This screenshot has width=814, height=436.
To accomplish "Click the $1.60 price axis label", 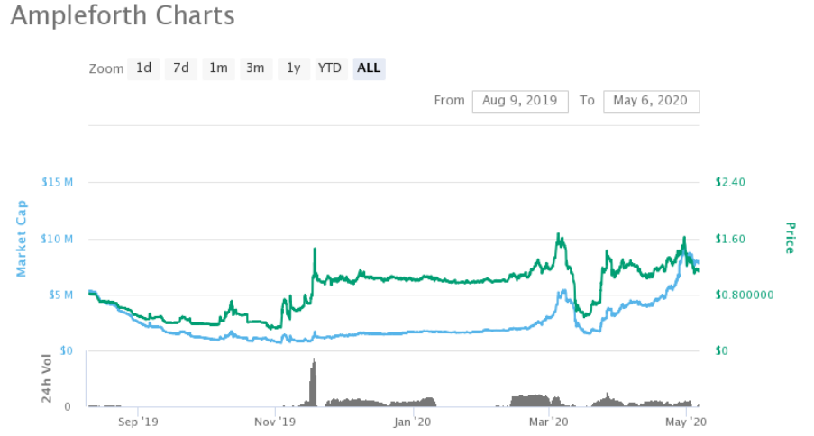I will [x=729, y=240].
